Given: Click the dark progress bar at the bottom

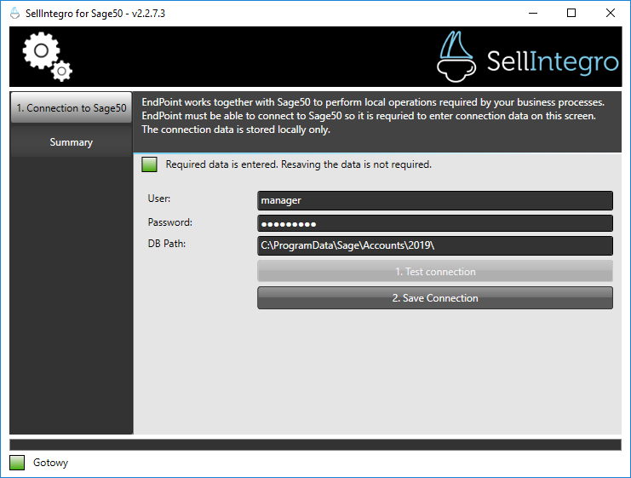Looking at the screenshot, I should pyautogui.click(x=315, y=444).
